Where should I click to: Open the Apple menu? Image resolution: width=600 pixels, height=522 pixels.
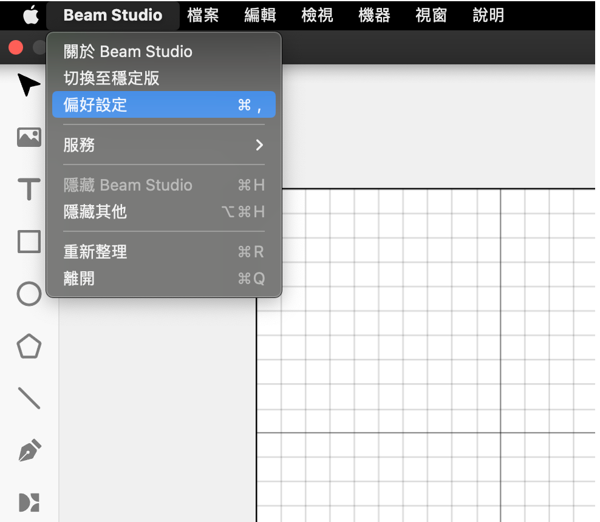pos(30,15)
